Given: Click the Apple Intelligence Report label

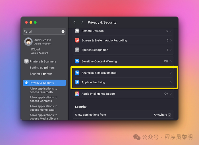Looking at the screenshot, I should pos(98,94).
